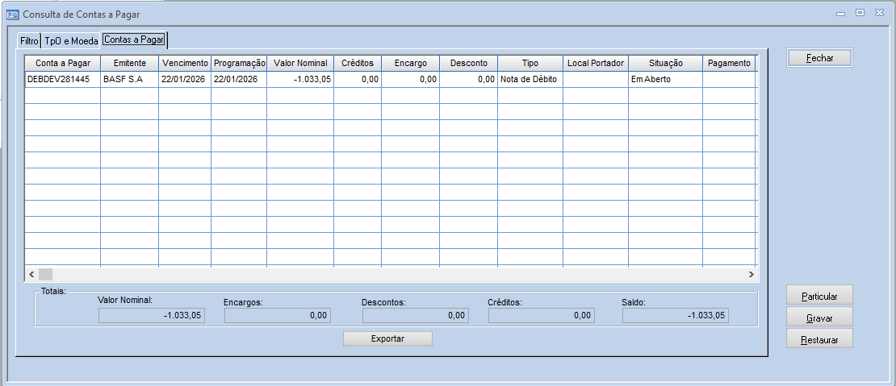Image resolution: width=896 pixels, height=386 pixels.
Task: Click the Saldo total field
Action: click(x=675, y=316)
